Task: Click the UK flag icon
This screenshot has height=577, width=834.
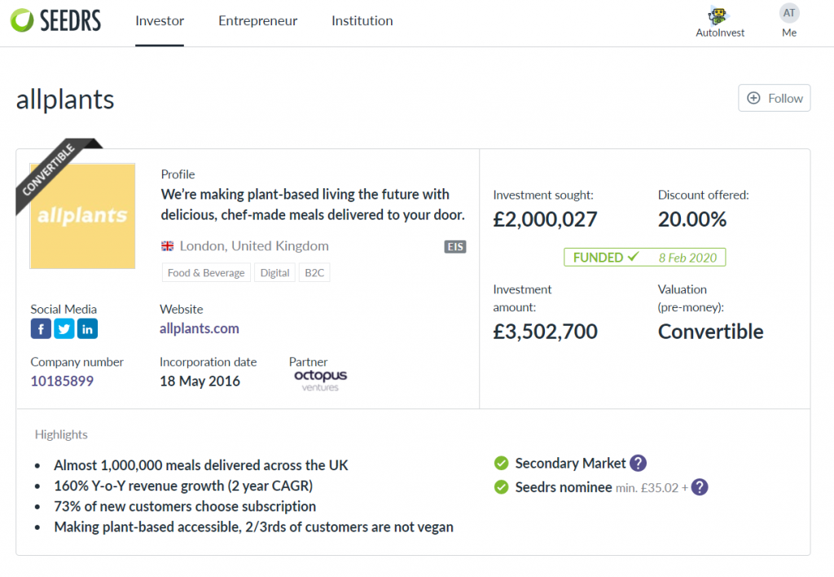Action: (x=168, y=246)
